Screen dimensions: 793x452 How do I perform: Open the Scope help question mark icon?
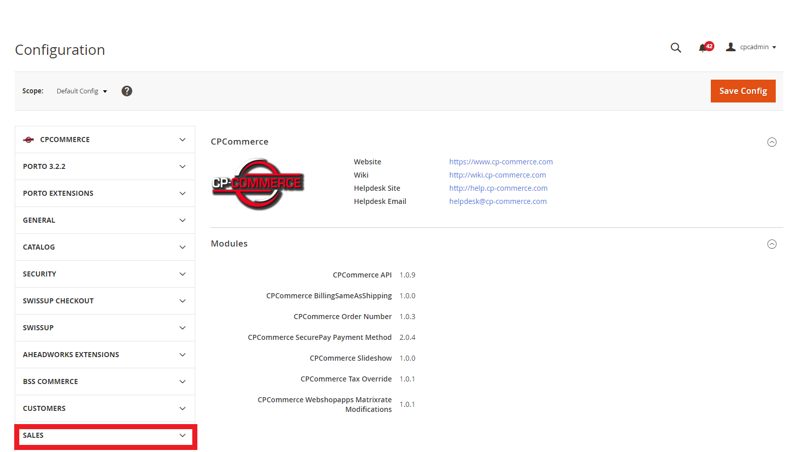(127, 91)
